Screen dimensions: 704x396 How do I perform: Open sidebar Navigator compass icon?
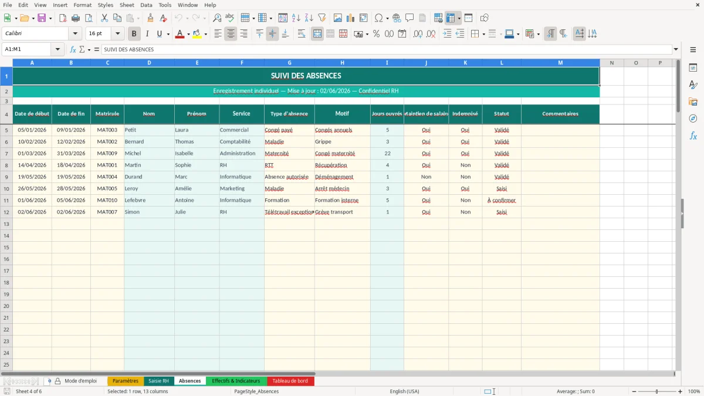point(693,119)
